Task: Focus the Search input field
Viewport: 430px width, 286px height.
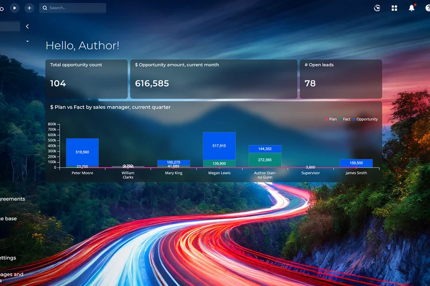Action: point(73,8)
